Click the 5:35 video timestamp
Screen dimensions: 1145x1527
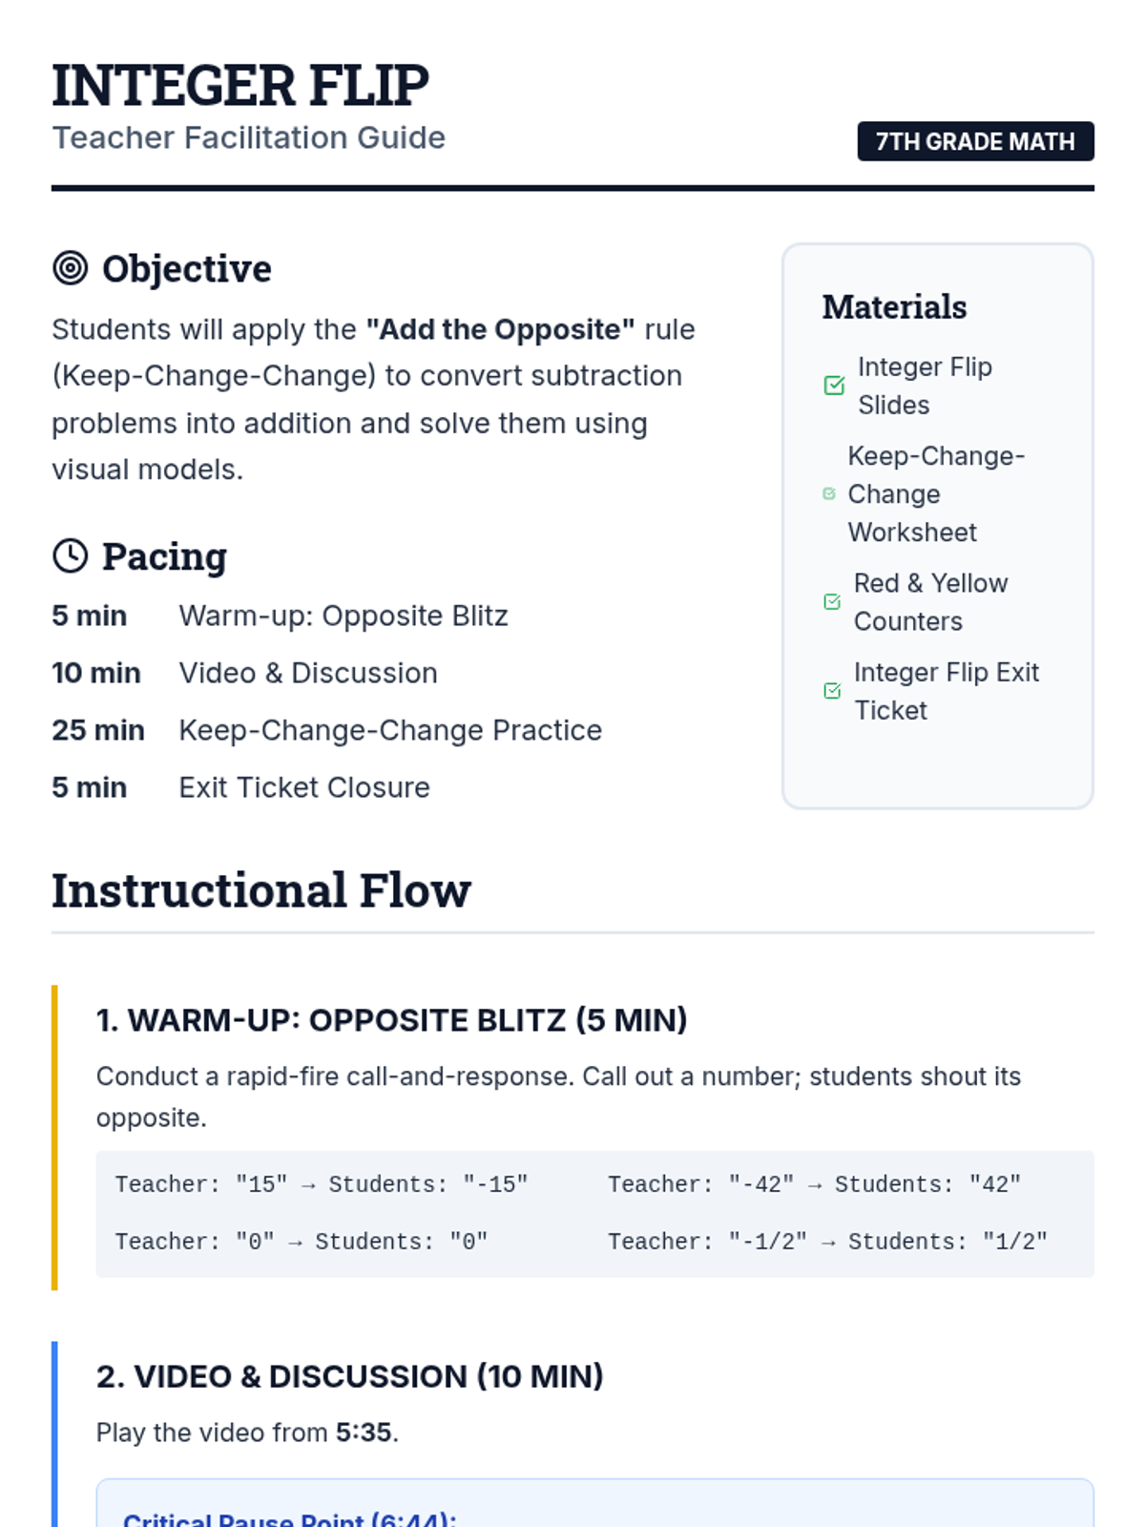click(x=364, y=1433)
